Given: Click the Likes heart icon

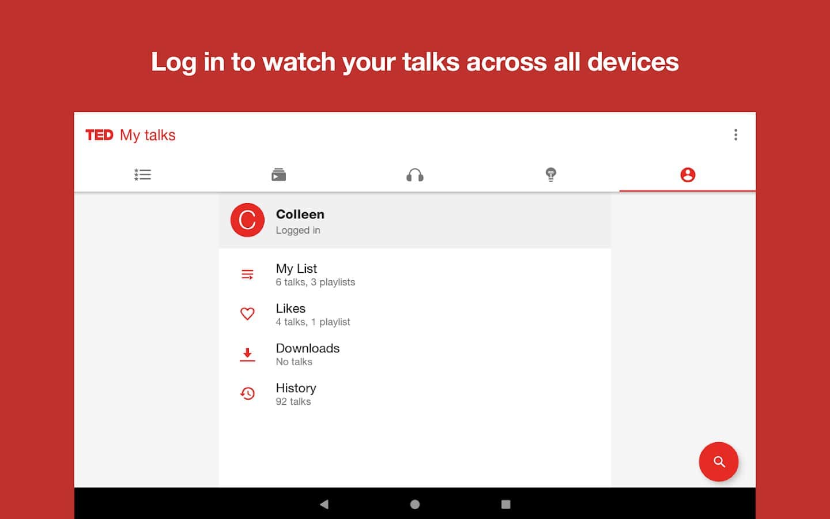Looking at the screenshot, I should [247, 314].
